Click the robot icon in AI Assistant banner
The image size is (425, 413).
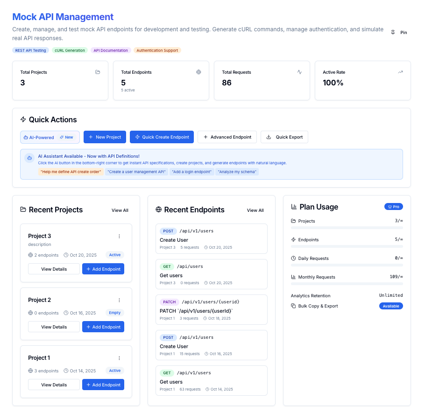click(x=29, y=158)
